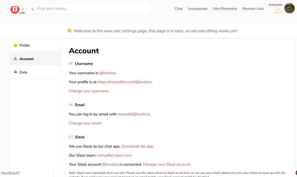Open the feedback box
Image resolution: width=297 pixels, height=177 pixels.
click(26, 173)
